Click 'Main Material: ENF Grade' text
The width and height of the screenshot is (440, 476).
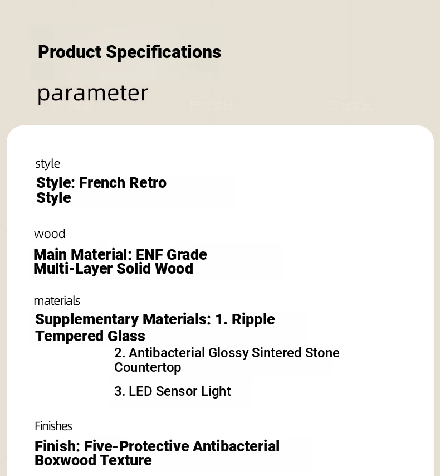[x=120, y=255]
